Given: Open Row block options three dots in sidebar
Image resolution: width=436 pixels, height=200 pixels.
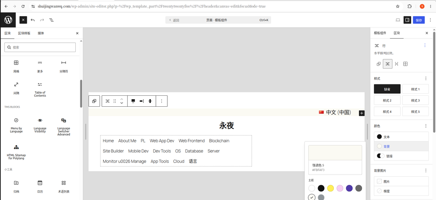Looking at the screenshot, I should pos(425,45).
